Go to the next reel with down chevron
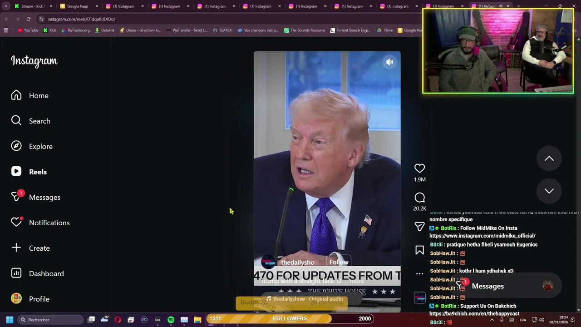Screen dimensions: 581x327 pyautogui.click(x=549, y=191)
